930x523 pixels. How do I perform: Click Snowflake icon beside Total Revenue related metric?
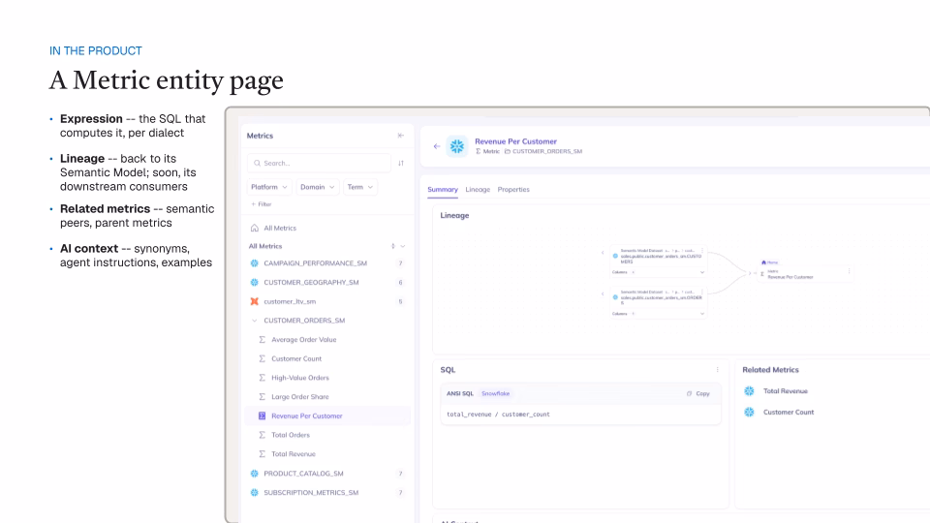(x=749, y=390)
